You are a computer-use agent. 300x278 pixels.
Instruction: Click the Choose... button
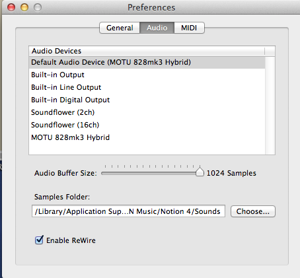[253, 211]
